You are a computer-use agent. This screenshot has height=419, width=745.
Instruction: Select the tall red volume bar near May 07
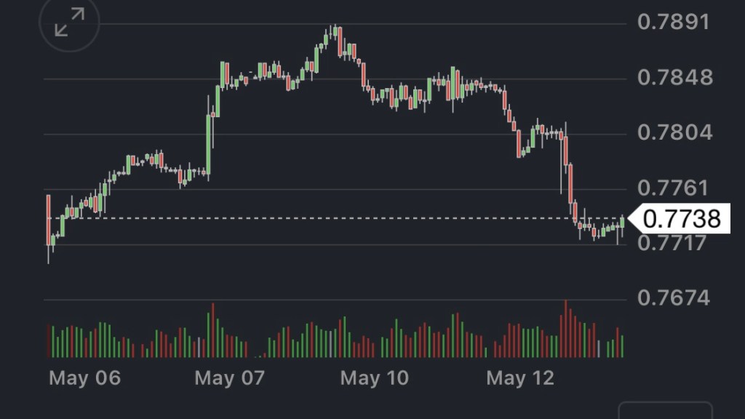(212, 330)
